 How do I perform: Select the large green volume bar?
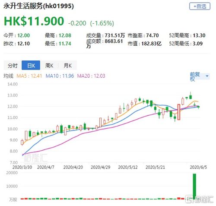[194, 187]
